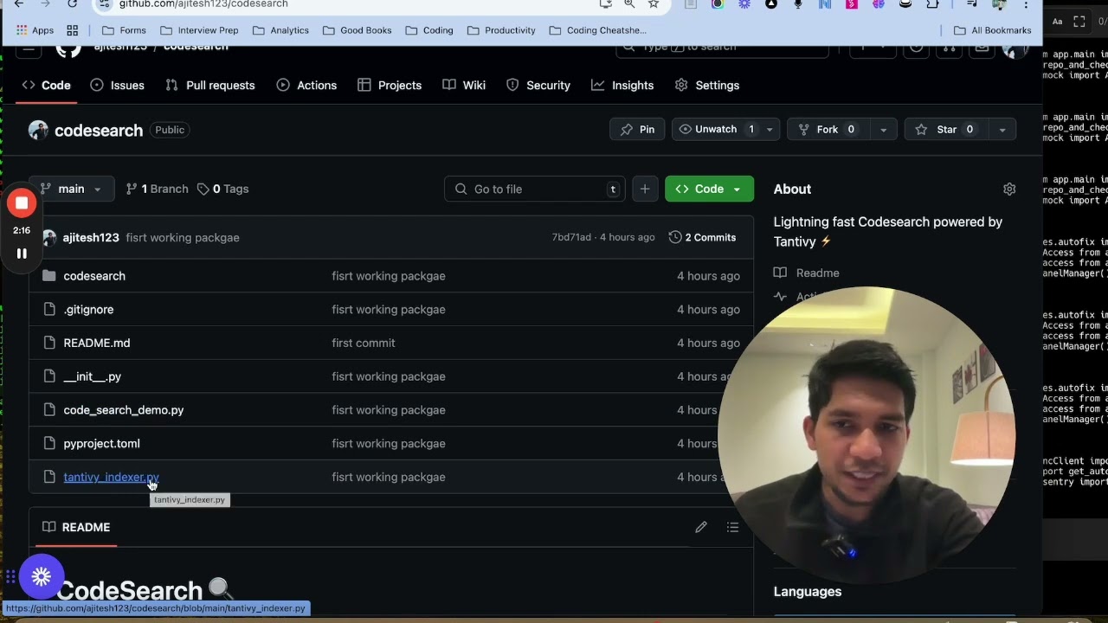This screenshot has width=1108, height=623.
Task: Star the codesearch repository
Action: point(946,129)
